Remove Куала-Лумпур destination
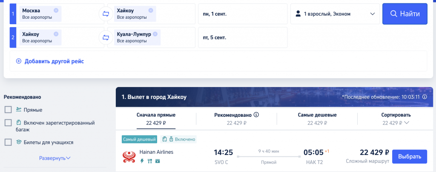The width and height of the screenshot is (436, 172). [x=155, y=34]
